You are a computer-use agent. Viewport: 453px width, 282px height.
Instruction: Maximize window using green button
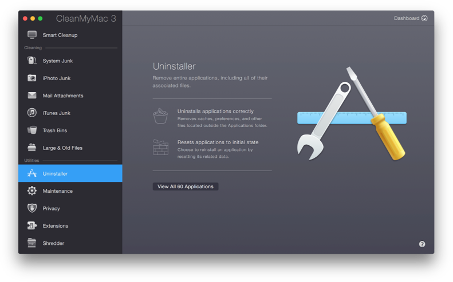point(40,18)
